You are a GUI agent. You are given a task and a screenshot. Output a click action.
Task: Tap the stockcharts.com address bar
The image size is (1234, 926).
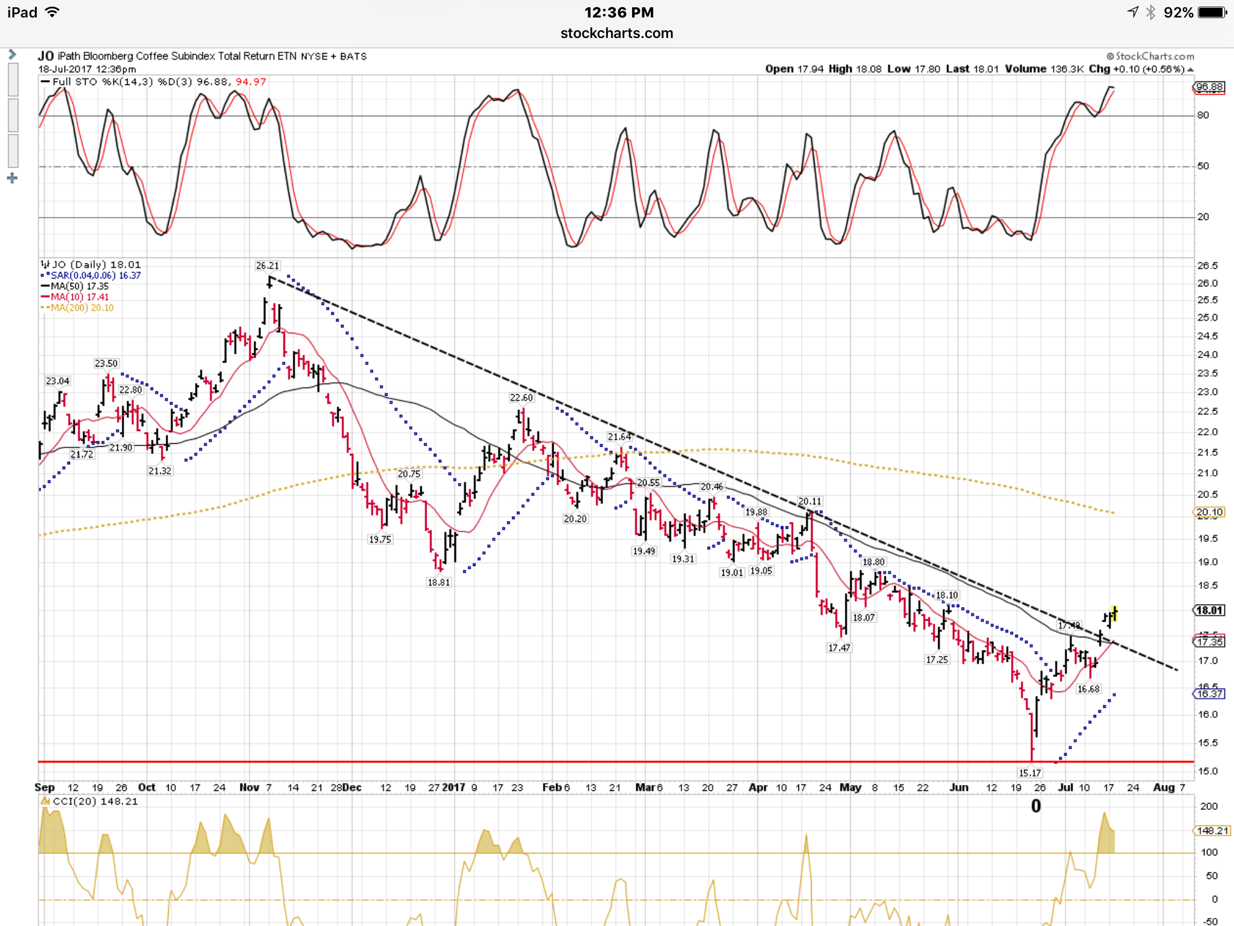[x=616, y=33]
